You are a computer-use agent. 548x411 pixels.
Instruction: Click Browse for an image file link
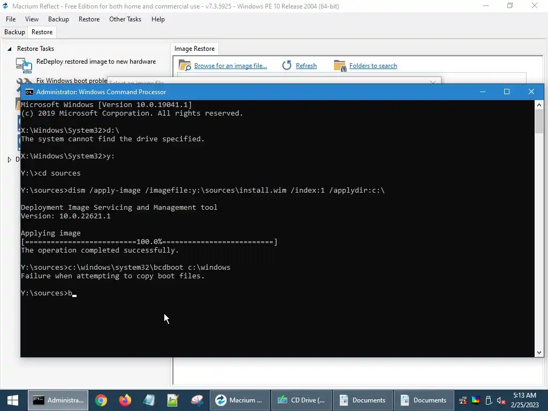pyautogui.click(x=230, y=66)
